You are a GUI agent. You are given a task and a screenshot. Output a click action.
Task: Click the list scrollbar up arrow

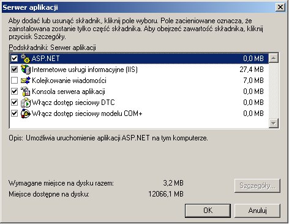pos(274,59)
